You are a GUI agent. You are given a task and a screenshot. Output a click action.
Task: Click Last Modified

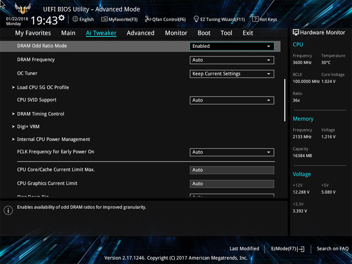coord(244,248)
